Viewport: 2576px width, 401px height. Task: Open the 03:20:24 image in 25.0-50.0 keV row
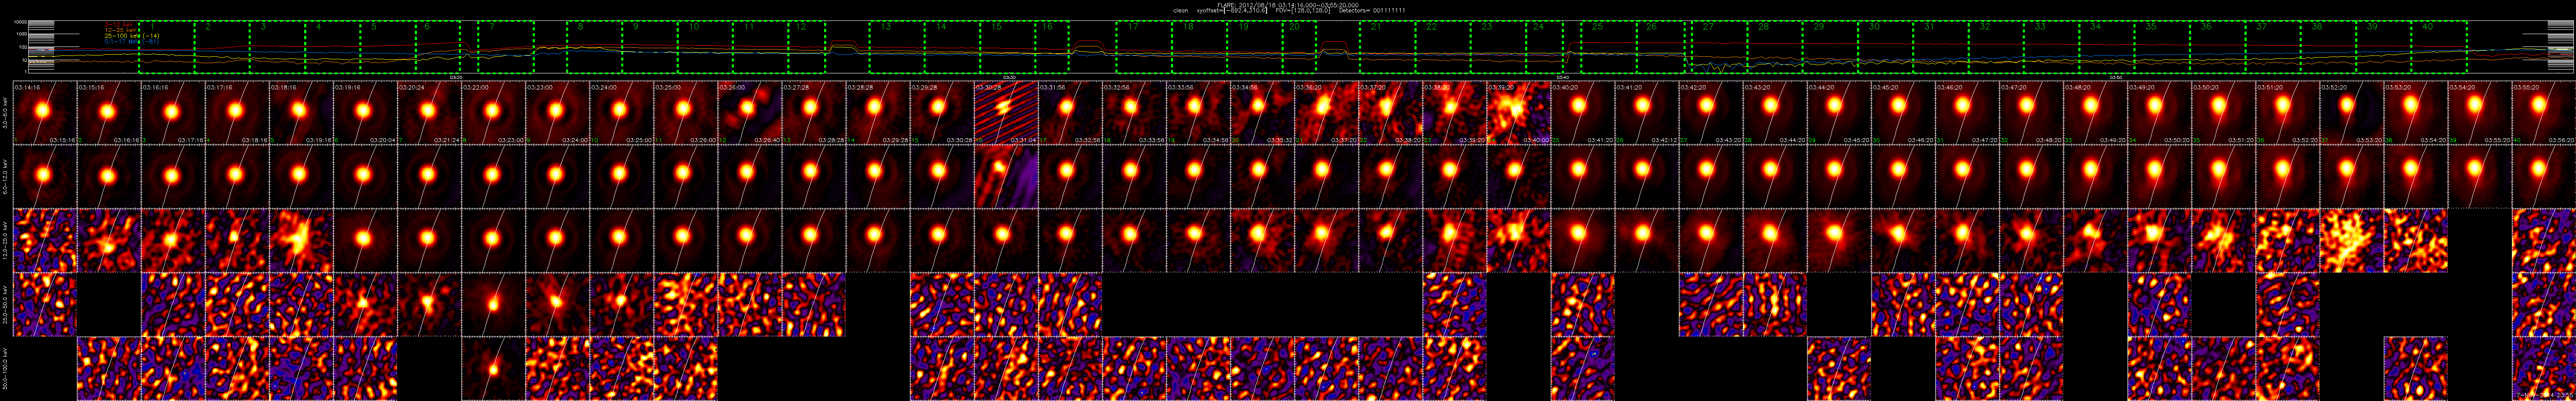(428, 304)
